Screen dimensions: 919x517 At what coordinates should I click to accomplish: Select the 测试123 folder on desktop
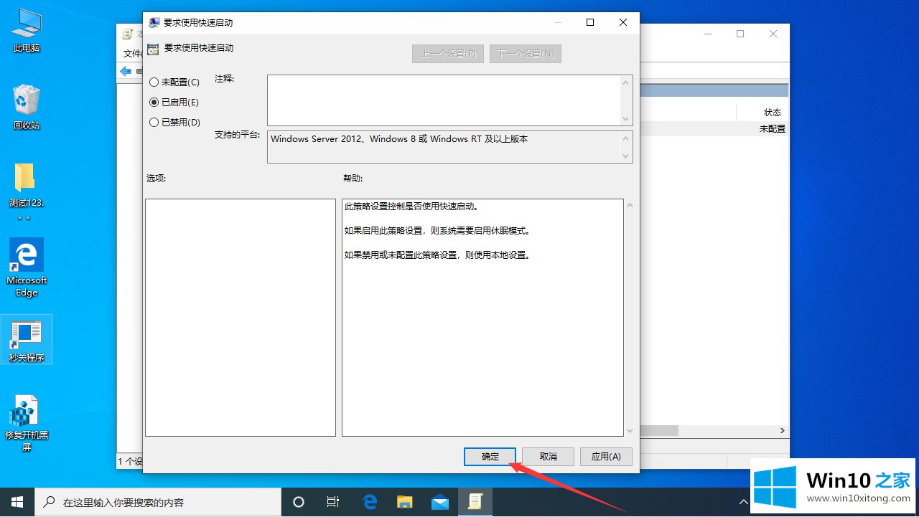click(27, 191)
